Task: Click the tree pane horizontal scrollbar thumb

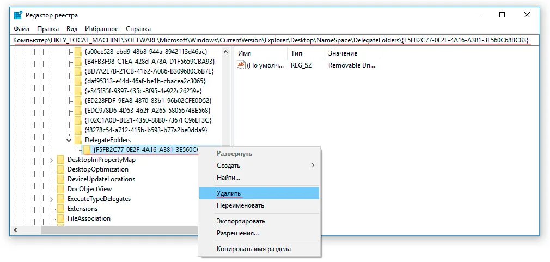Action: [119, 230]
